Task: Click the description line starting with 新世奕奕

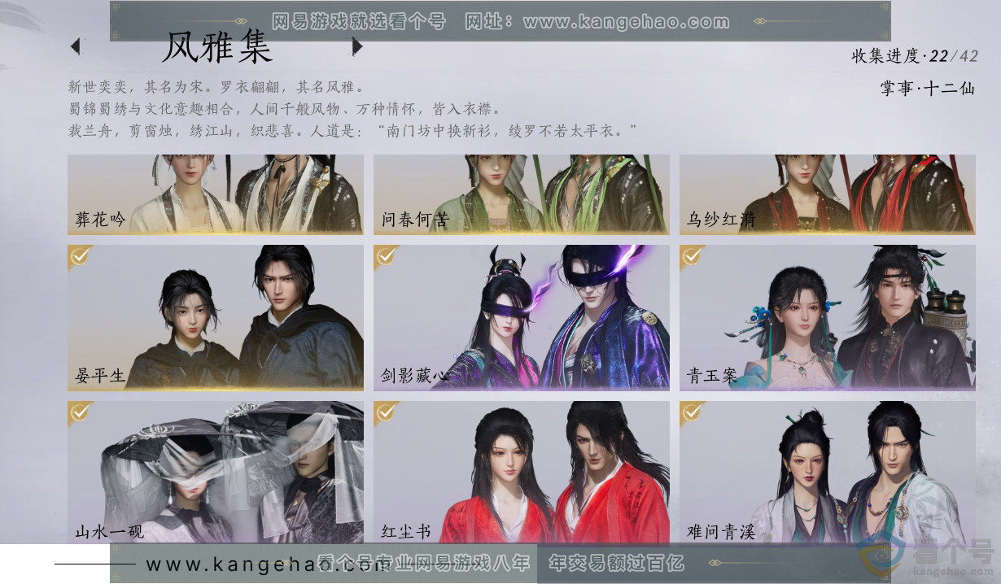Action: [216, 87]
